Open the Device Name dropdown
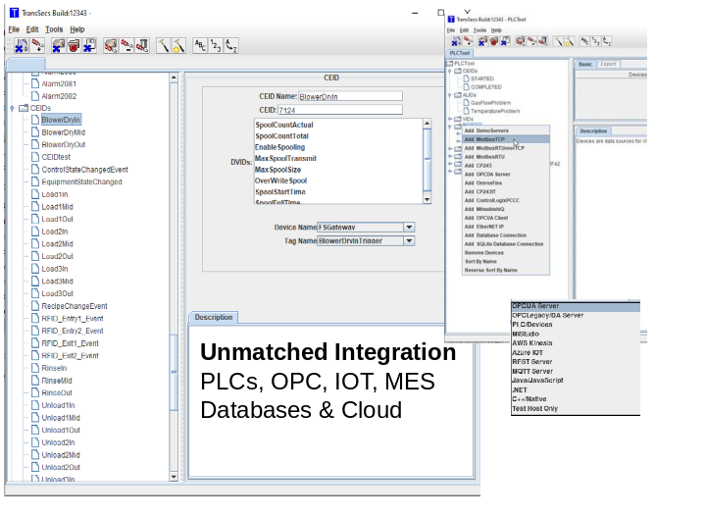 409,227
